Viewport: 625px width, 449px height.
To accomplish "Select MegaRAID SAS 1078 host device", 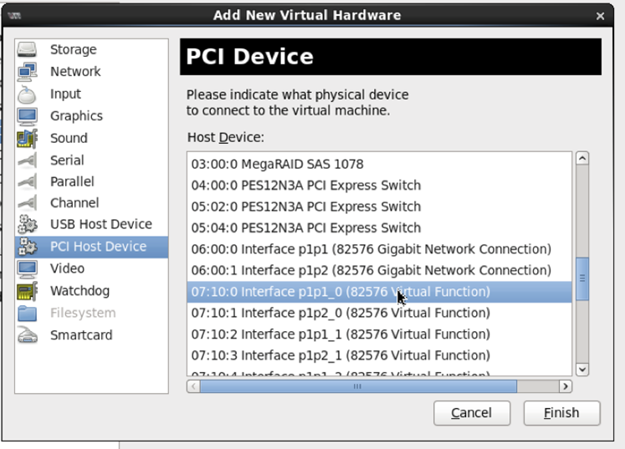I will [x=277, y=164].
